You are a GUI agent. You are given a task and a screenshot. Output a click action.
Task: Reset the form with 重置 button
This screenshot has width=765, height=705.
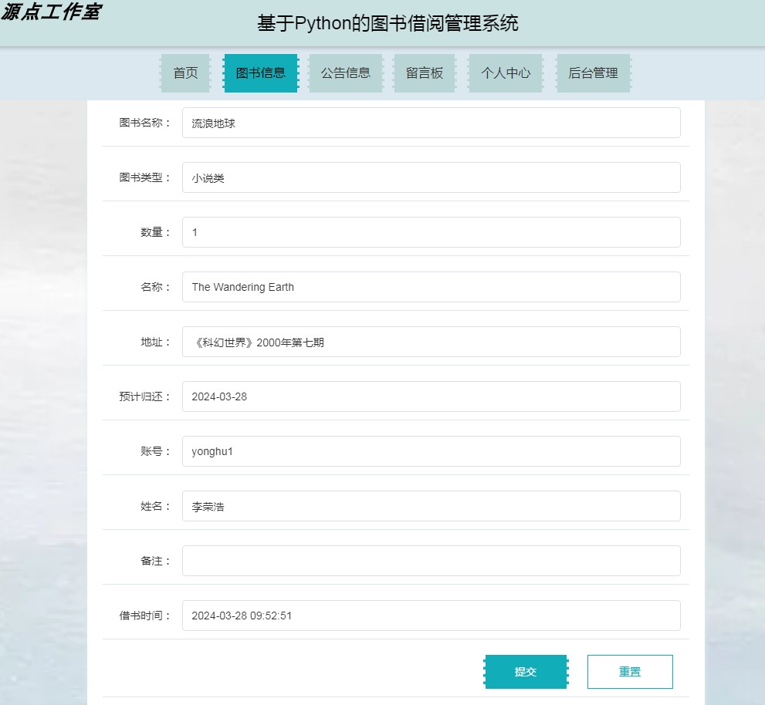point(629,671)
